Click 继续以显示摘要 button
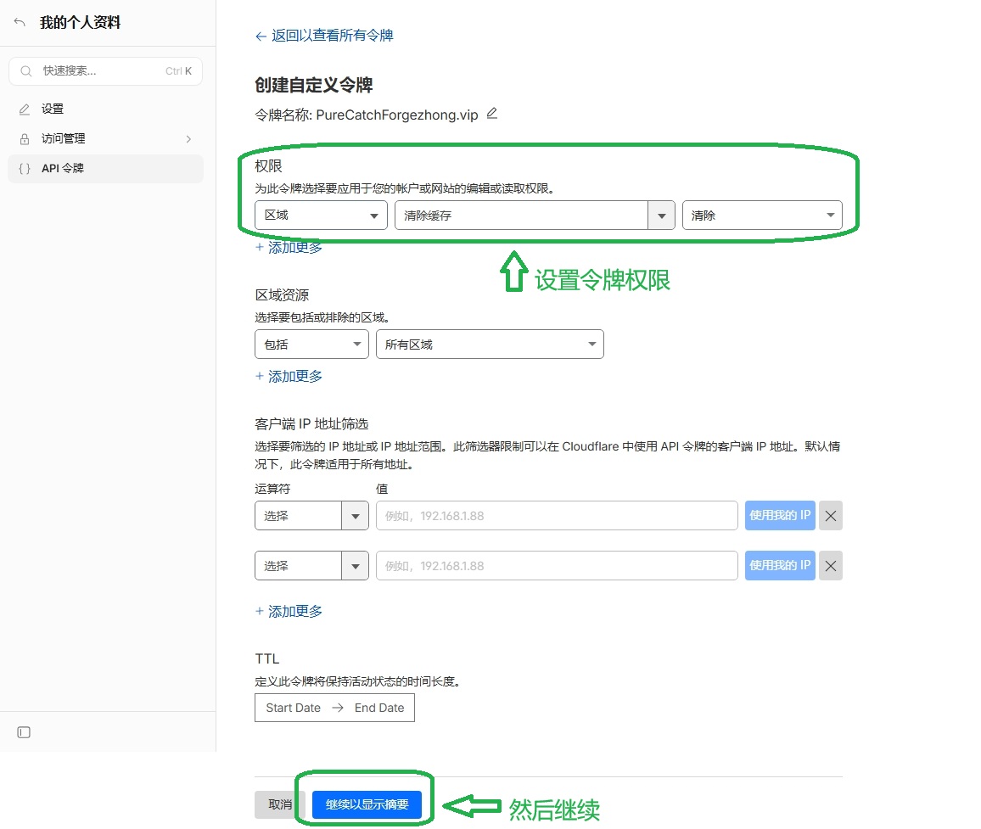Screen dimensions: 981x829 tap(367, 804)
